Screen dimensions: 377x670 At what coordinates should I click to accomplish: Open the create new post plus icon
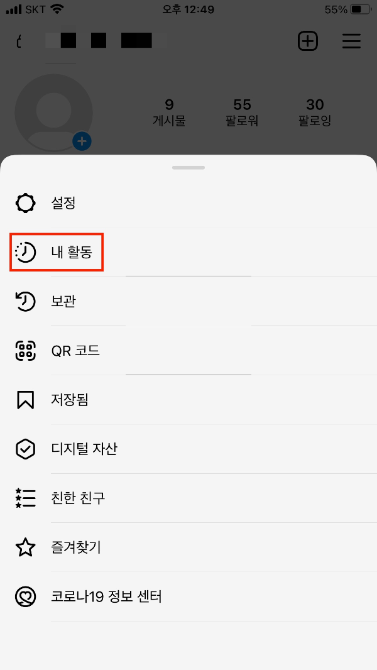coord(307,41)
